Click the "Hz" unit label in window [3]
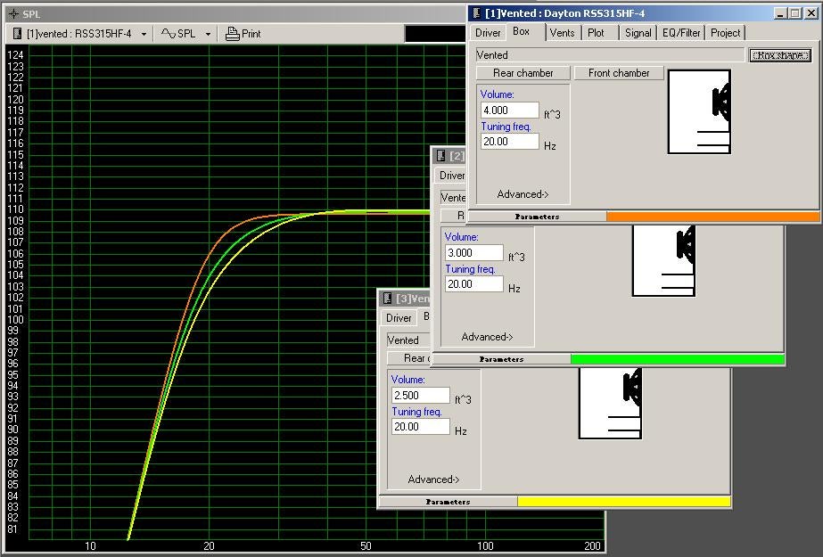Image resolution: width=823 pixels, height=557 pixels. pos(461,431)
